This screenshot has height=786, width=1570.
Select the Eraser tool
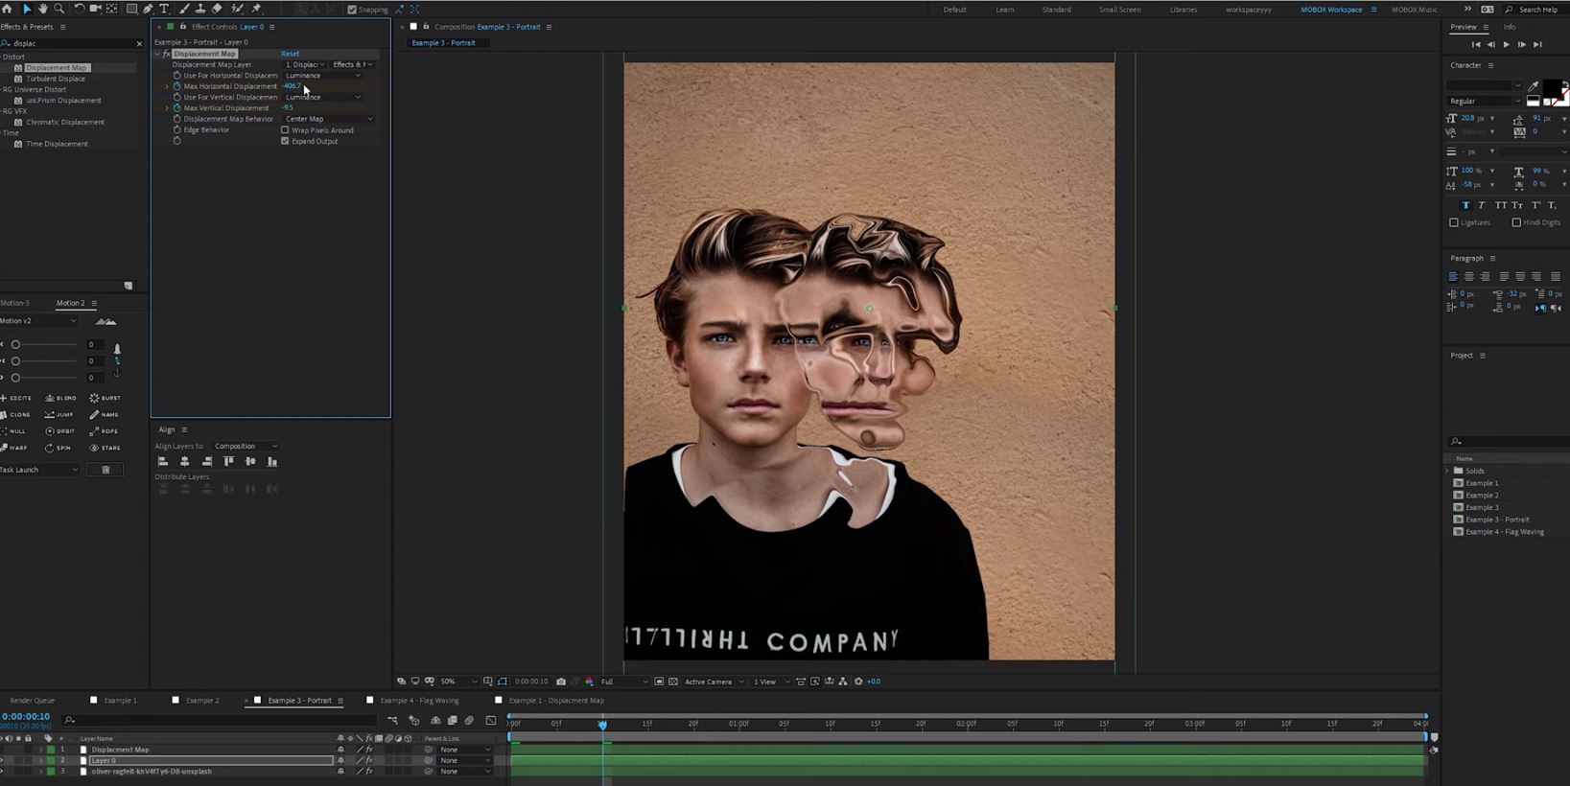(217, 9)
